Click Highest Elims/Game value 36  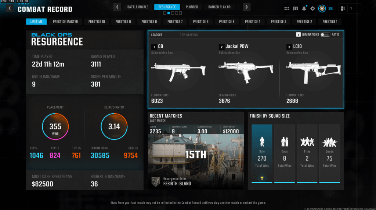(94, 184)
